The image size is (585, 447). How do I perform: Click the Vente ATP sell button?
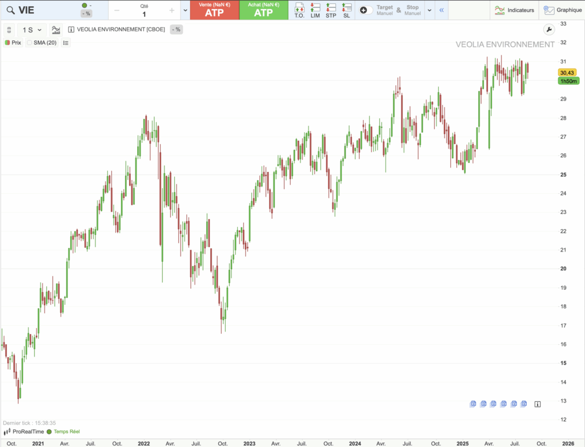click(x=214, y=10)
